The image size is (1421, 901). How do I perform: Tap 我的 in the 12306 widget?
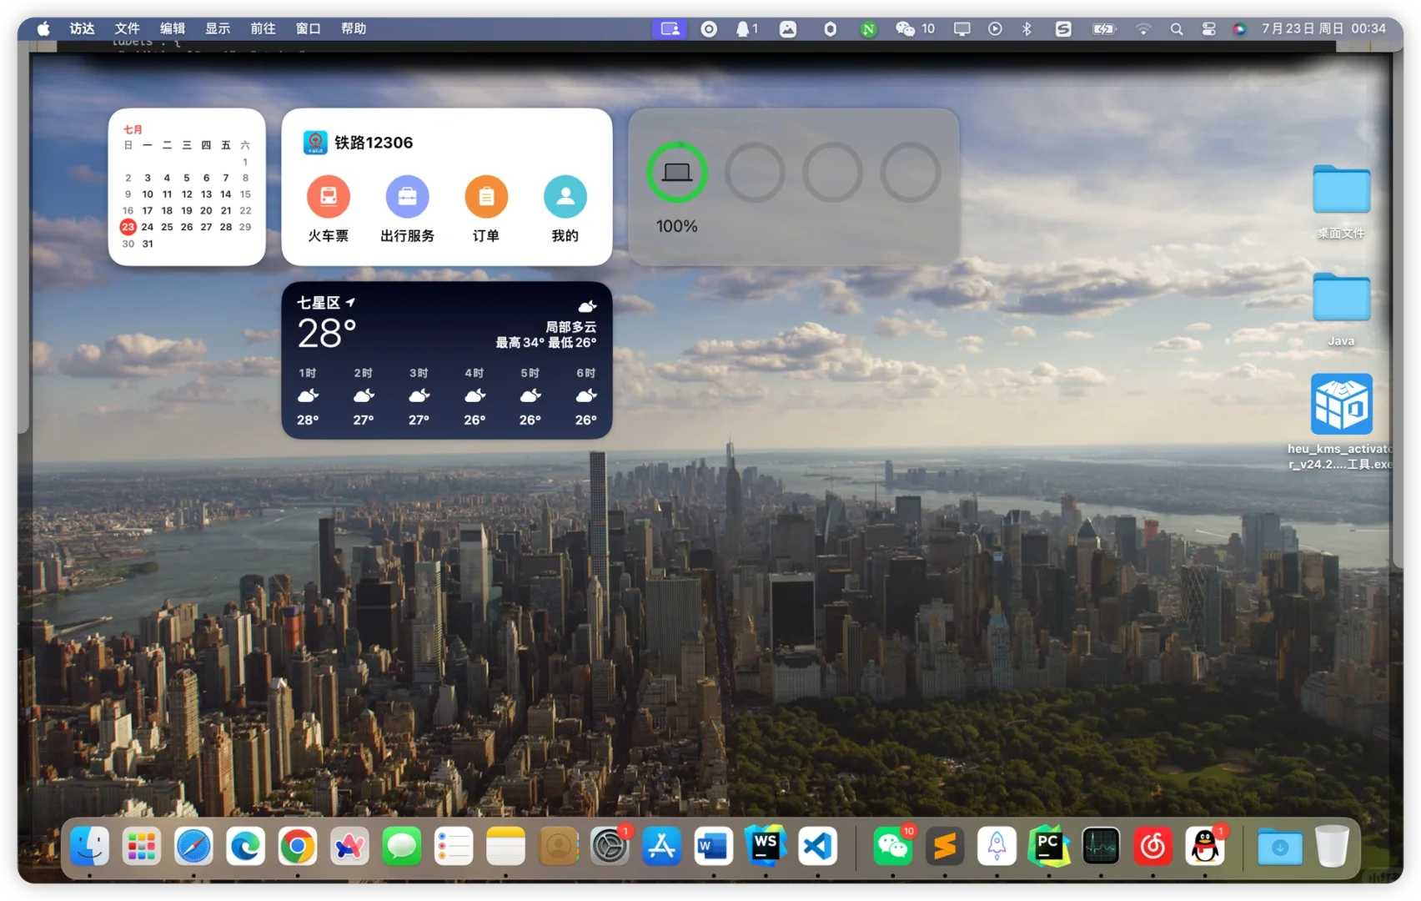[565, 209]
